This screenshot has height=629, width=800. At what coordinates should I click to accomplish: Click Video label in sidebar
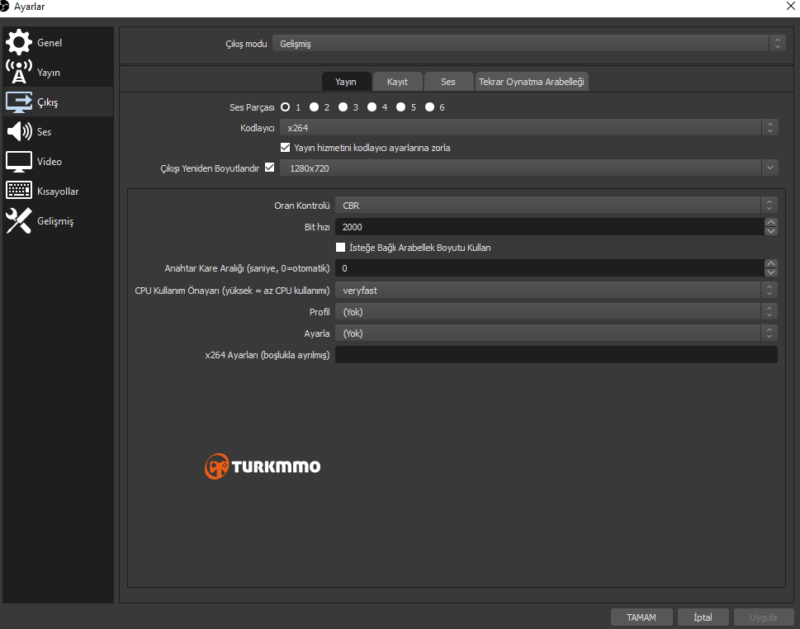tap(49, 162)
